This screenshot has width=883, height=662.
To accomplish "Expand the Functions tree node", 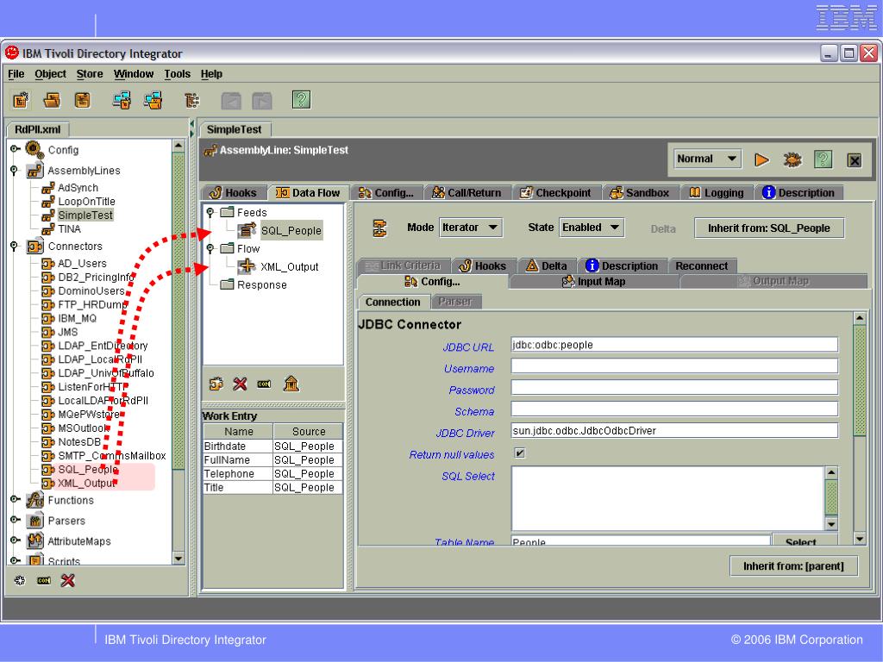I will point(15,499).
